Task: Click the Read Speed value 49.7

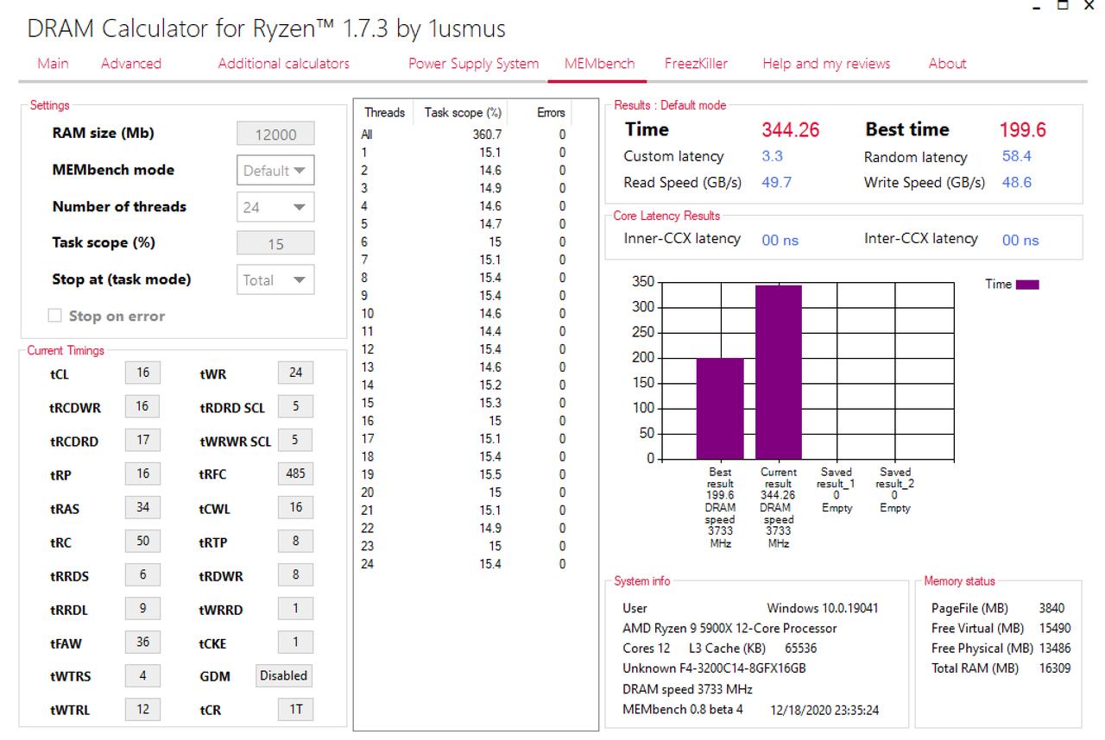Action: 776,182
